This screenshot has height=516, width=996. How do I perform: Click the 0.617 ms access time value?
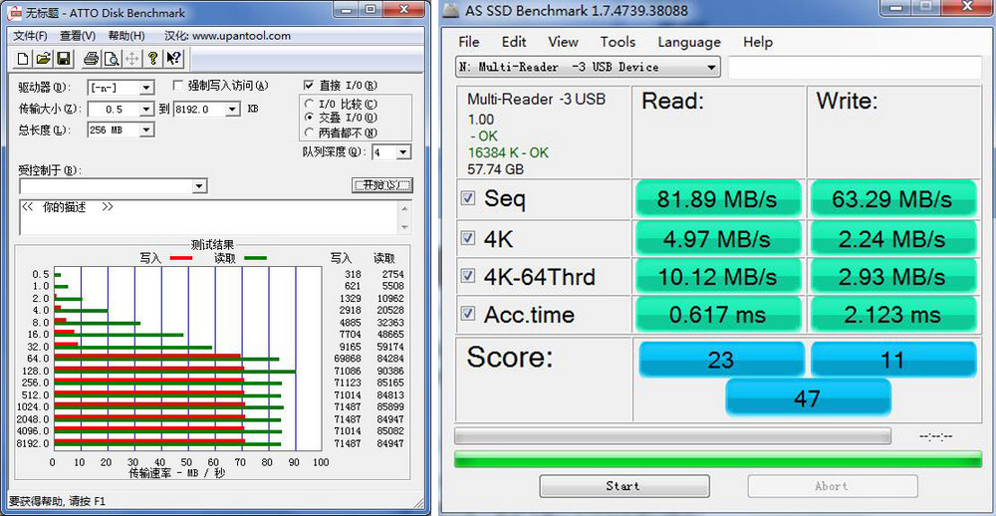point(718,314)
